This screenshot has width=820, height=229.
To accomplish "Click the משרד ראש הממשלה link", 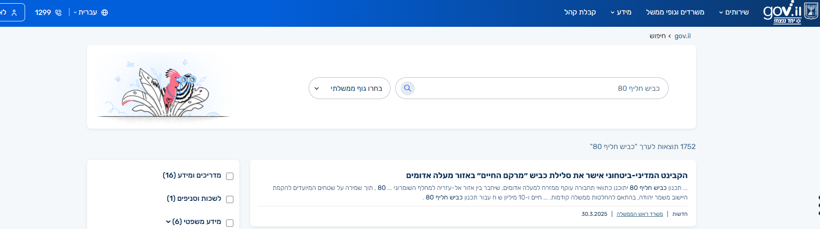I will click(x=639, y=214).
